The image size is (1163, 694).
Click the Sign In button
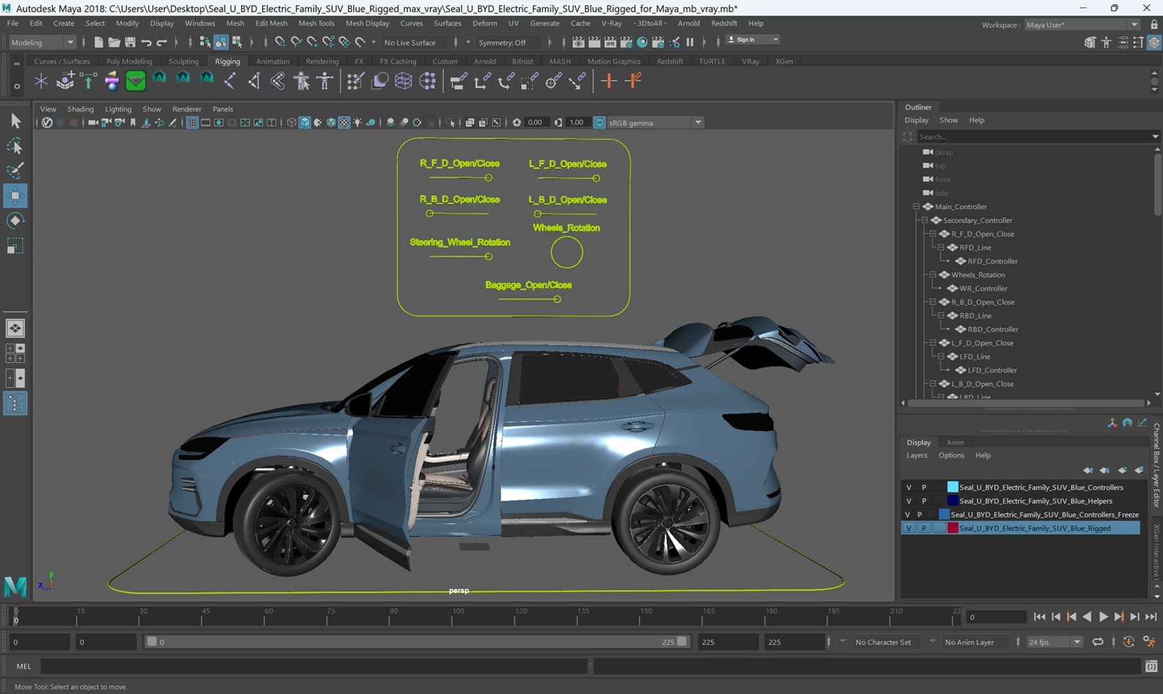coord(752,40)
